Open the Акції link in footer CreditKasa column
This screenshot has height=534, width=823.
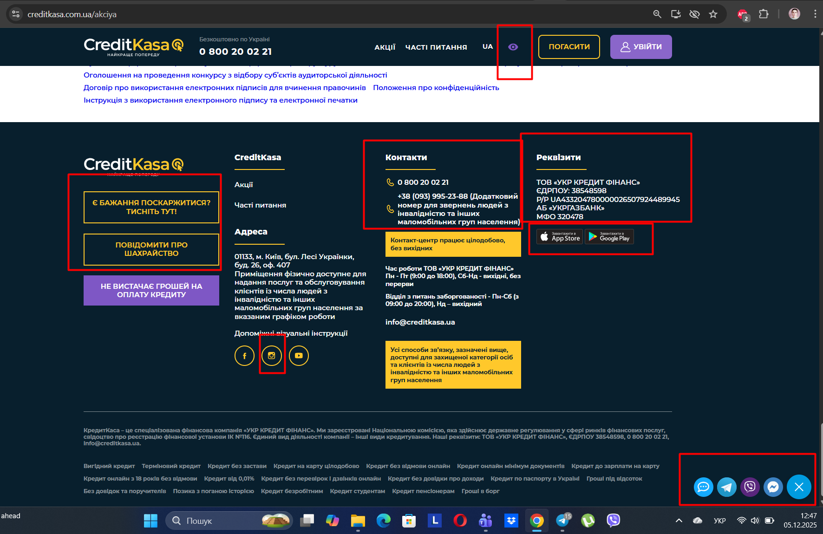244,185
